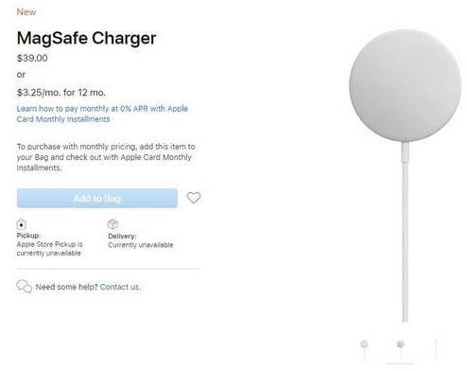Screen dimensions: 467x371
Task: Click the Pickup heading label
Action: pyautogui.click(x=28, y=236)
